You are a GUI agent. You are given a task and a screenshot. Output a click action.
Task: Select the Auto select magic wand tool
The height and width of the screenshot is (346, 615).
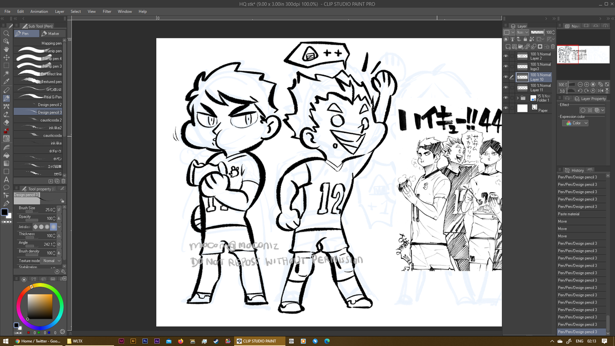coord(6,73)
